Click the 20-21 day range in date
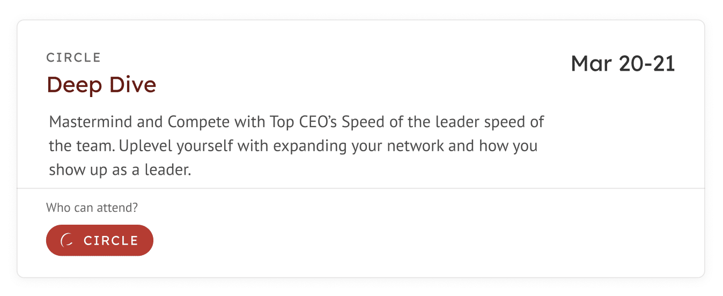 (647, 64)
